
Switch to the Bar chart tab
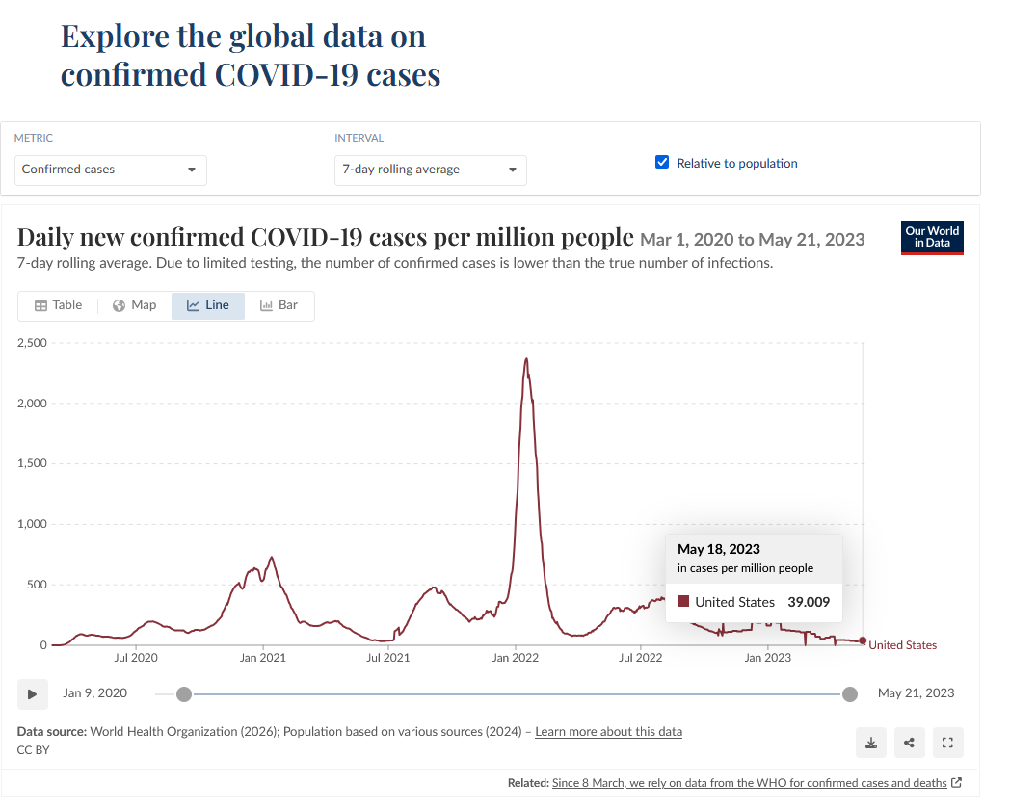point(279,305)
